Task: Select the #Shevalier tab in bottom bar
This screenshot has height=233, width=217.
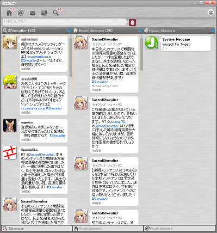Action: click(37, 229)
